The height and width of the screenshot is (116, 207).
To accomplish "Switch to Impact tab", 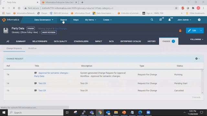I will pos(99,41).
